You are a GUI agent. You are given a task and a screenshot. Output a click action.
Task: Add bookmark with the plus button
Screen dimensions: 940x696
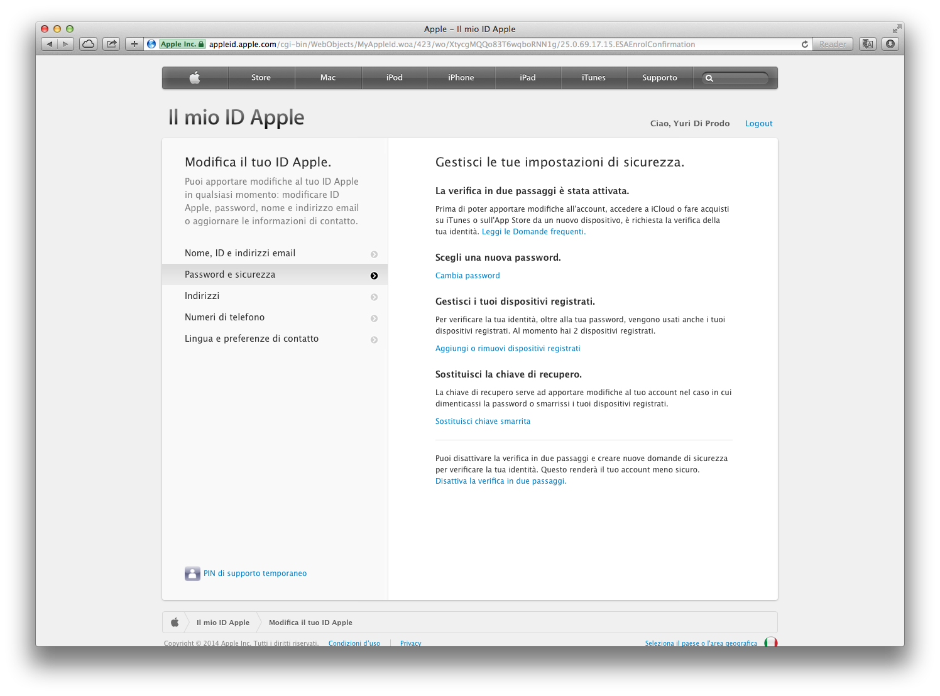(x=134, y=44)
